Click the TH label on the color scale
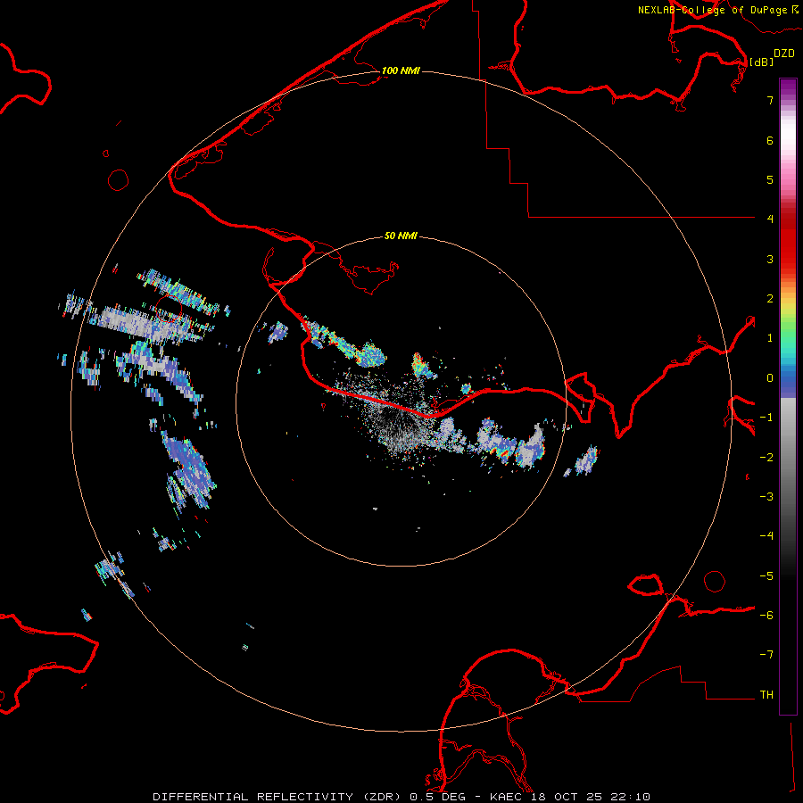This screenshot has width=803, height=803. tap(766, 694)
